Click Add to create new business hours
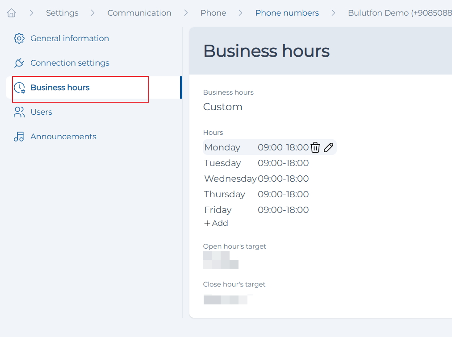The image size is (452, 337). (x=216, y=223)
